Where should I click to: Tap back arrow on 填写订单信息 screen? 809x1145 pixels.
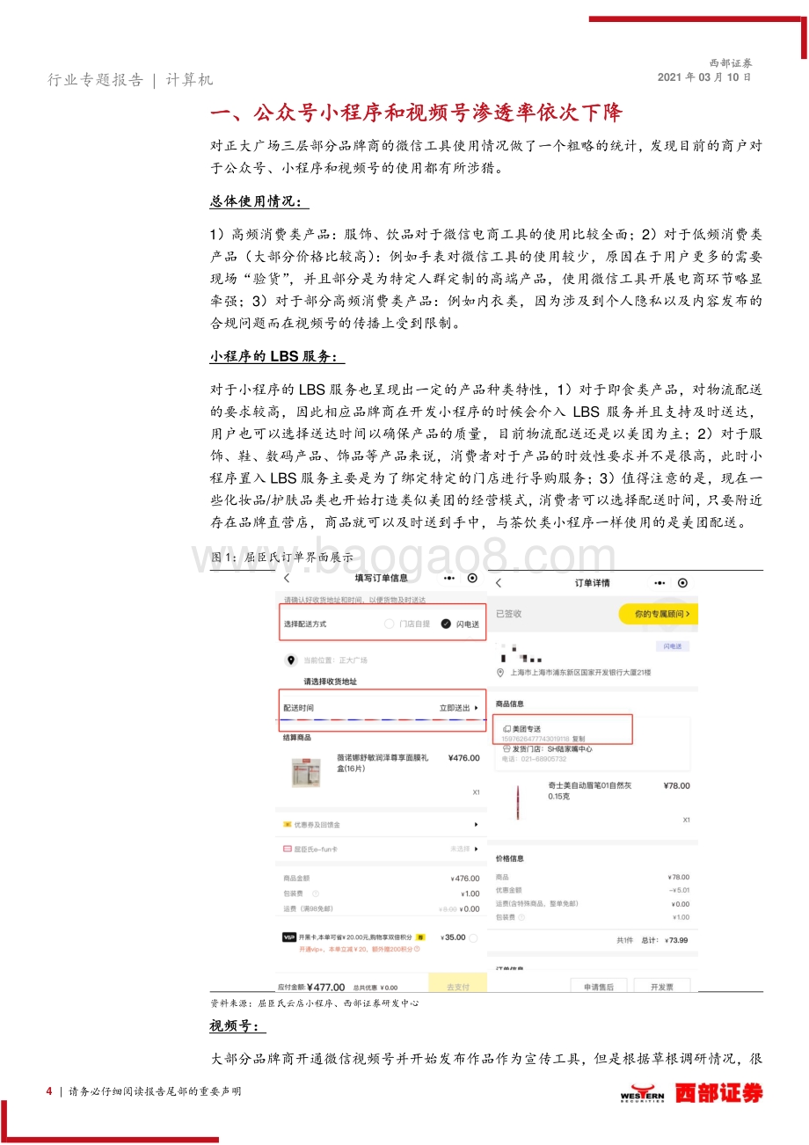pyautogui.click(x=287, y=579)
